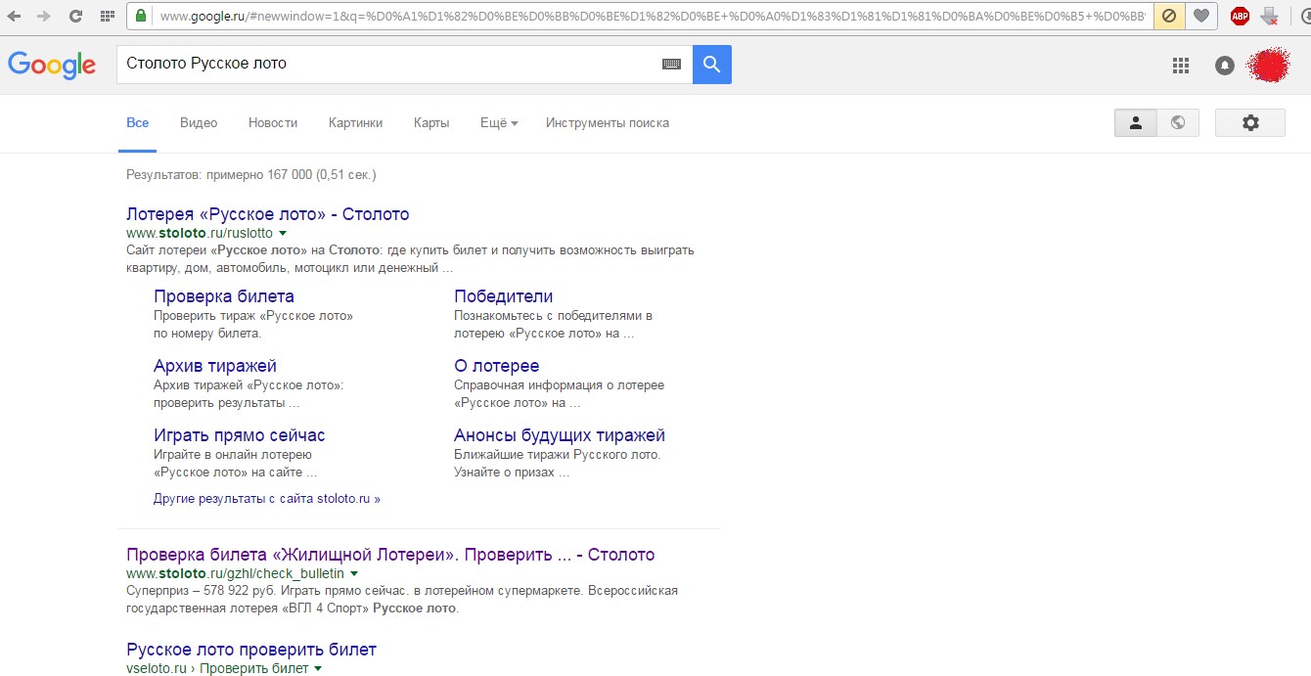Image resolution: width=1311 pixels, height=676 pixels.
Task: Click the blue search magnifier button
Action: (x=712, y=65)
